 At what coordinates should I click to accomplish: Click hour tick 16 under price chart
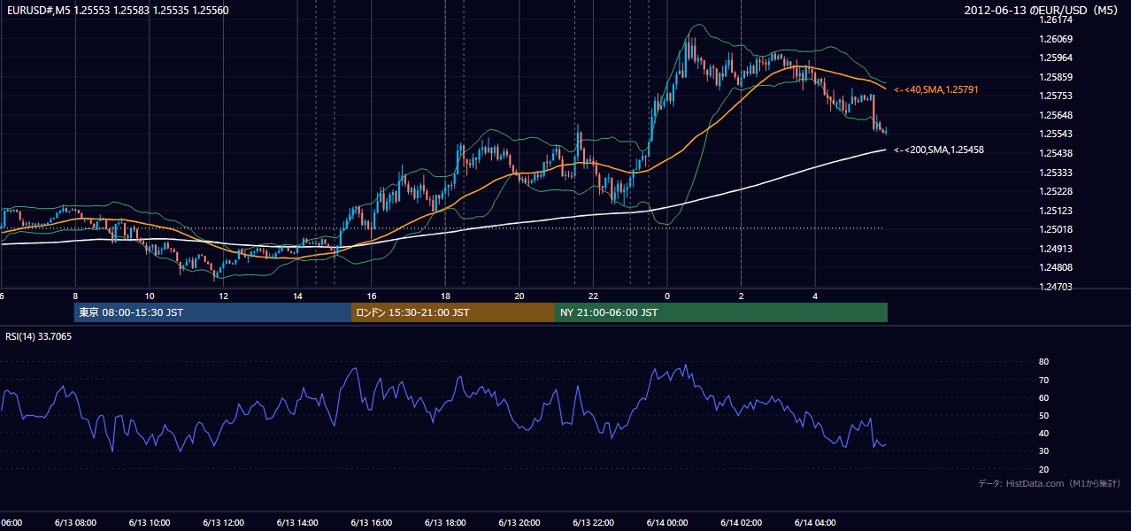372,296
